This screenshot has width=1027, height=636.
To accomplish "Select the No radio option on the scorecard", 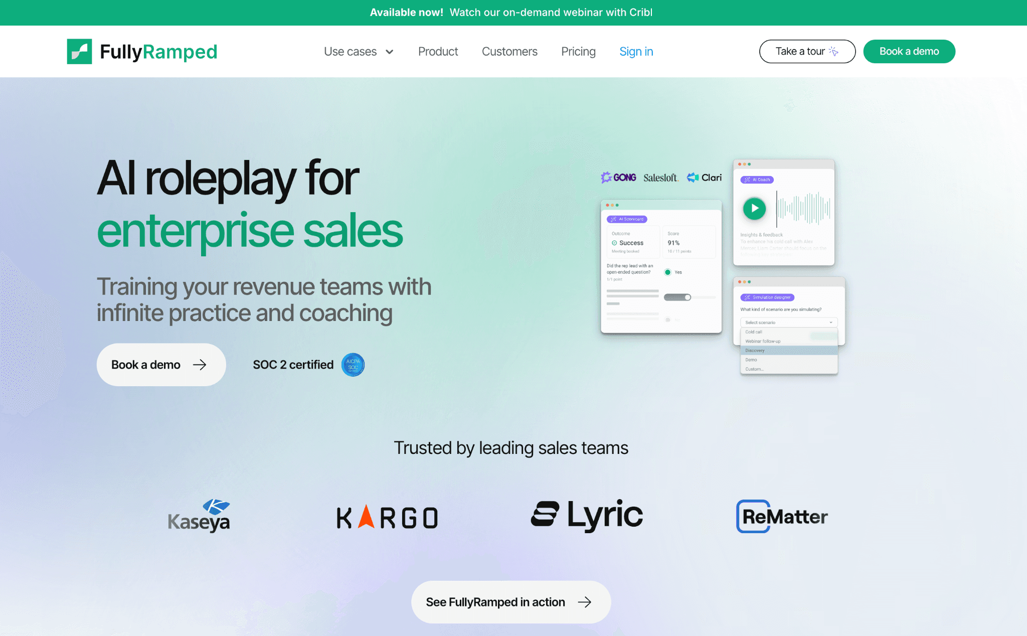I will pyautogui.click(x=667, y=320).
